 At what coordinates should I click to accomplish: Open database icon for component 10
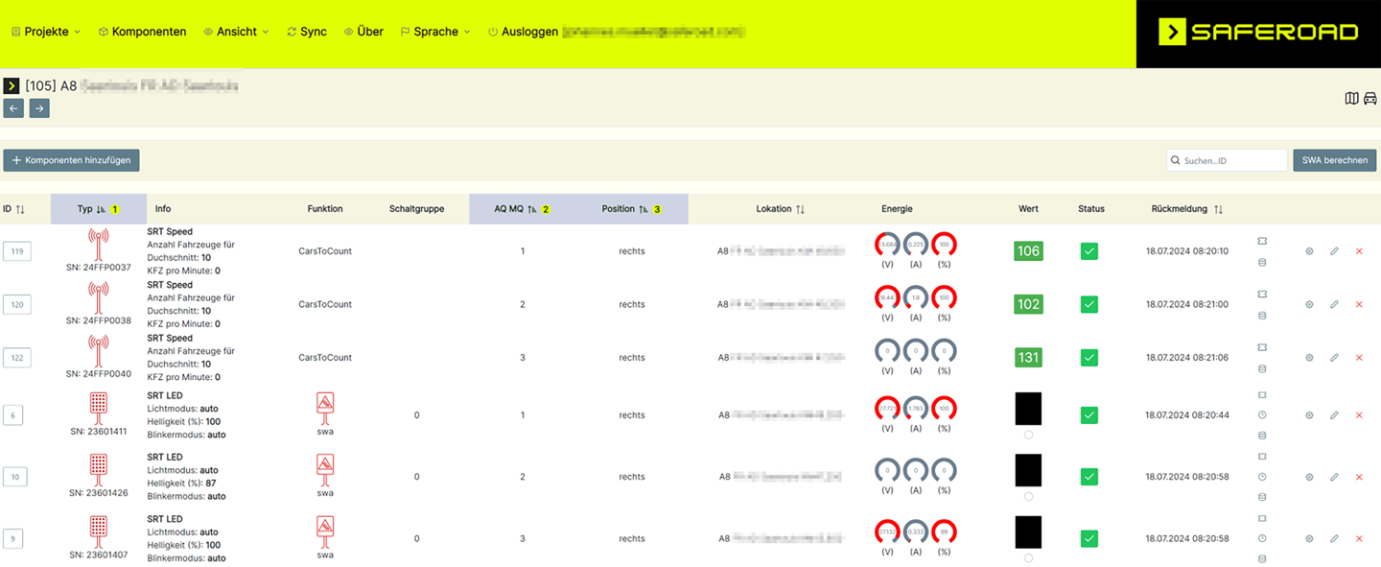point(1262,497)
